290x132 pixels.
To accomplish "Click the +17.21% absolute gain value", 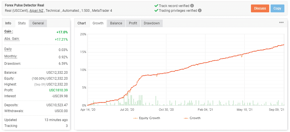I will click(x=61, y=40).
